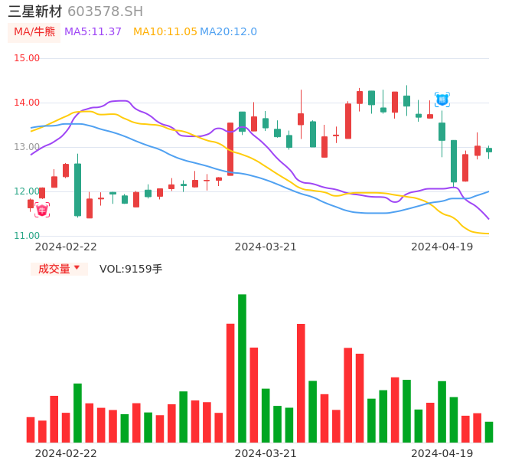Click the tallest green volume bar

click(242, 368)
